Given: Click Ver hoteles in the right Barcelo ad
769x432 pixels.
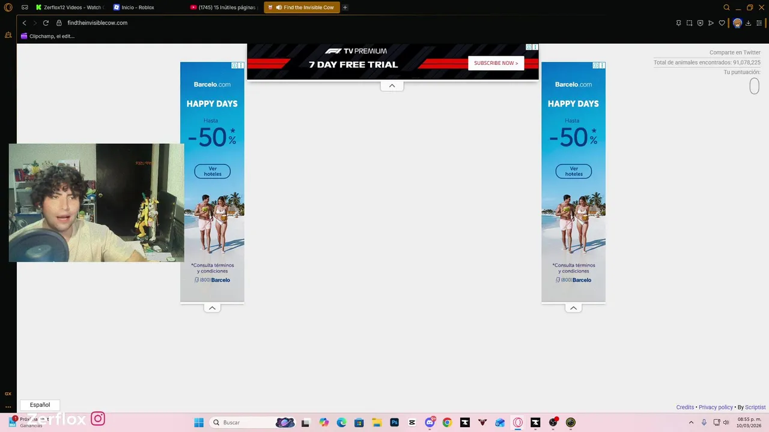Looking at the screenshot, I should click(573, 172).
